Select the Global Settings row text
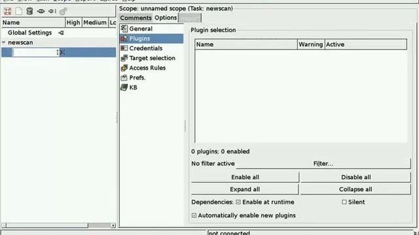Viewport: 419px width, 235px height. click(29, 33)
